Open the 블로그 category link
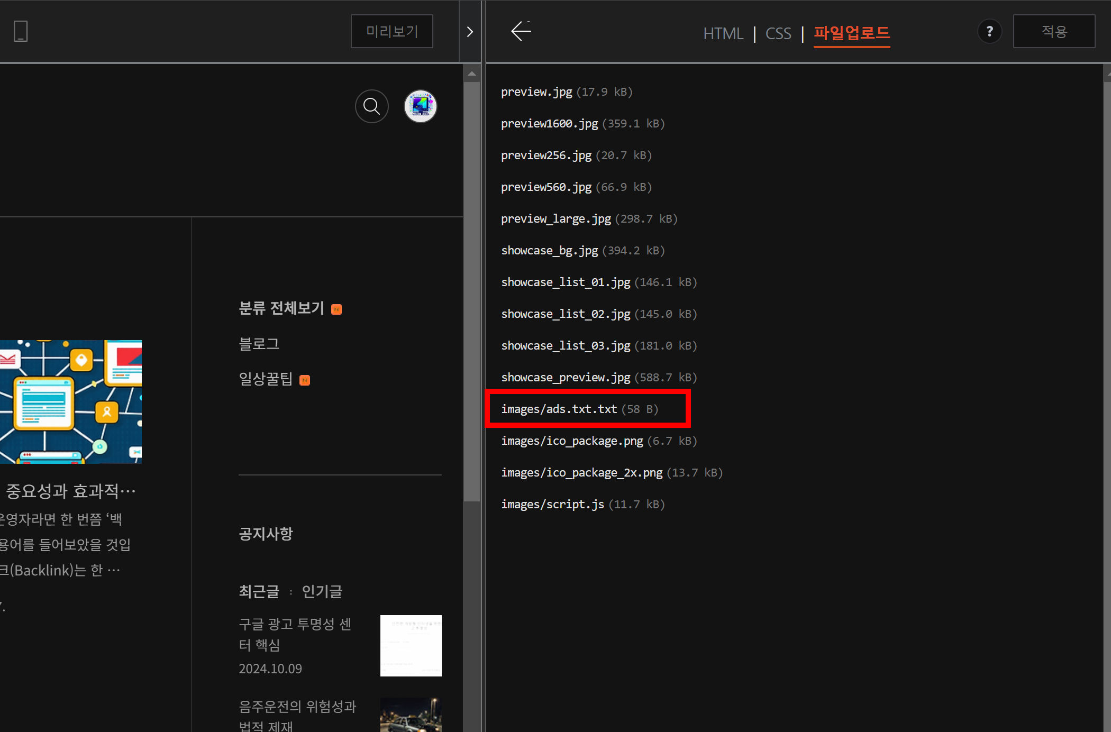Screen dimensions: 1111x732 (259, 344)
